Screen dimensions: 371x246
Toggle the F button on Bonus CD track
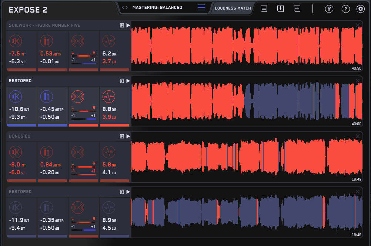coord(122,136)
